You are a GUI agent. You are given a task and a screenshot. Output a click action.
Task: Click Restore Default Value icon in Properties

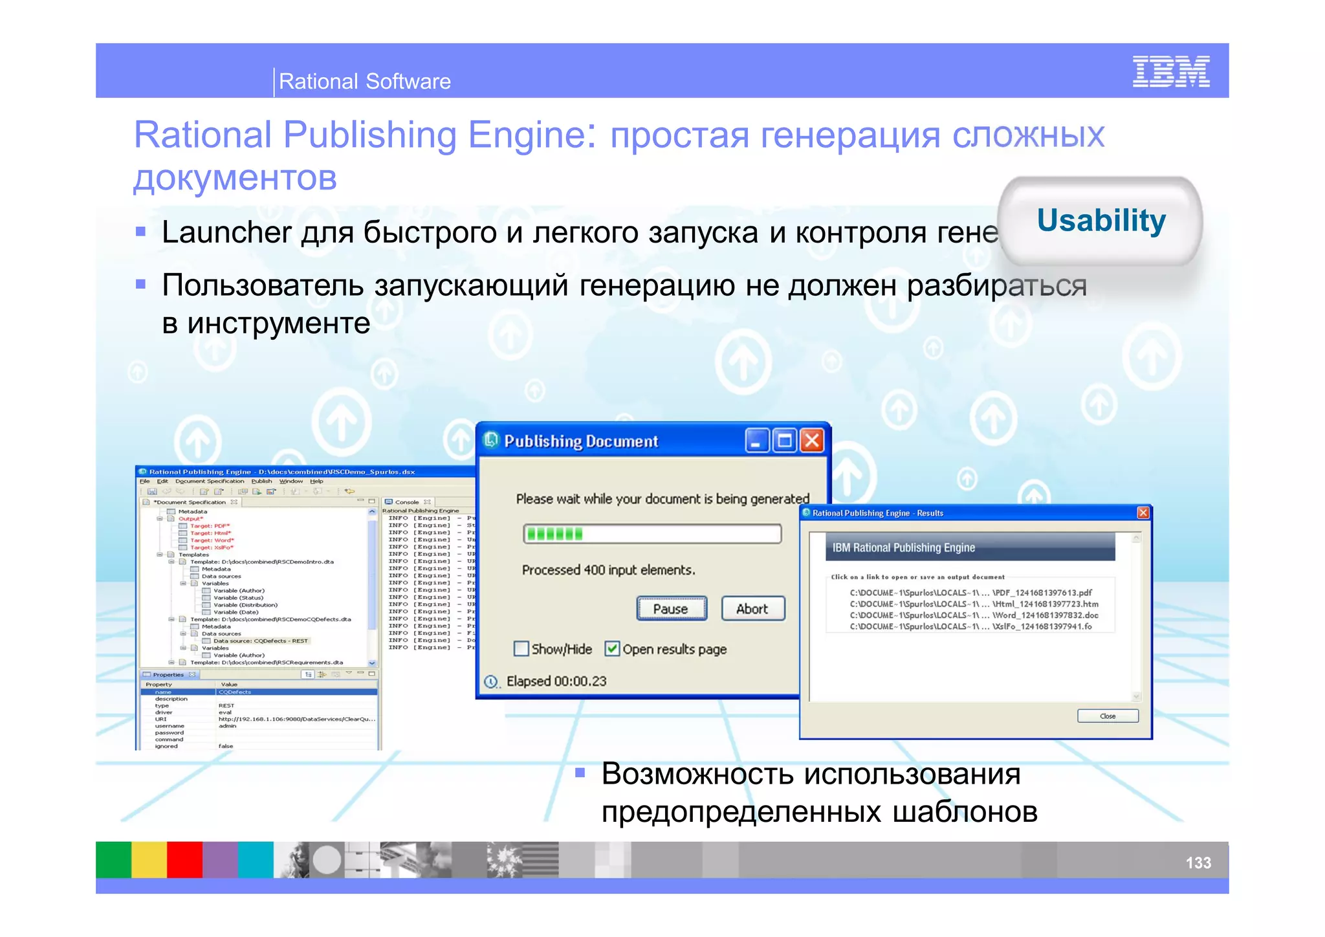(x=335, y=674)
